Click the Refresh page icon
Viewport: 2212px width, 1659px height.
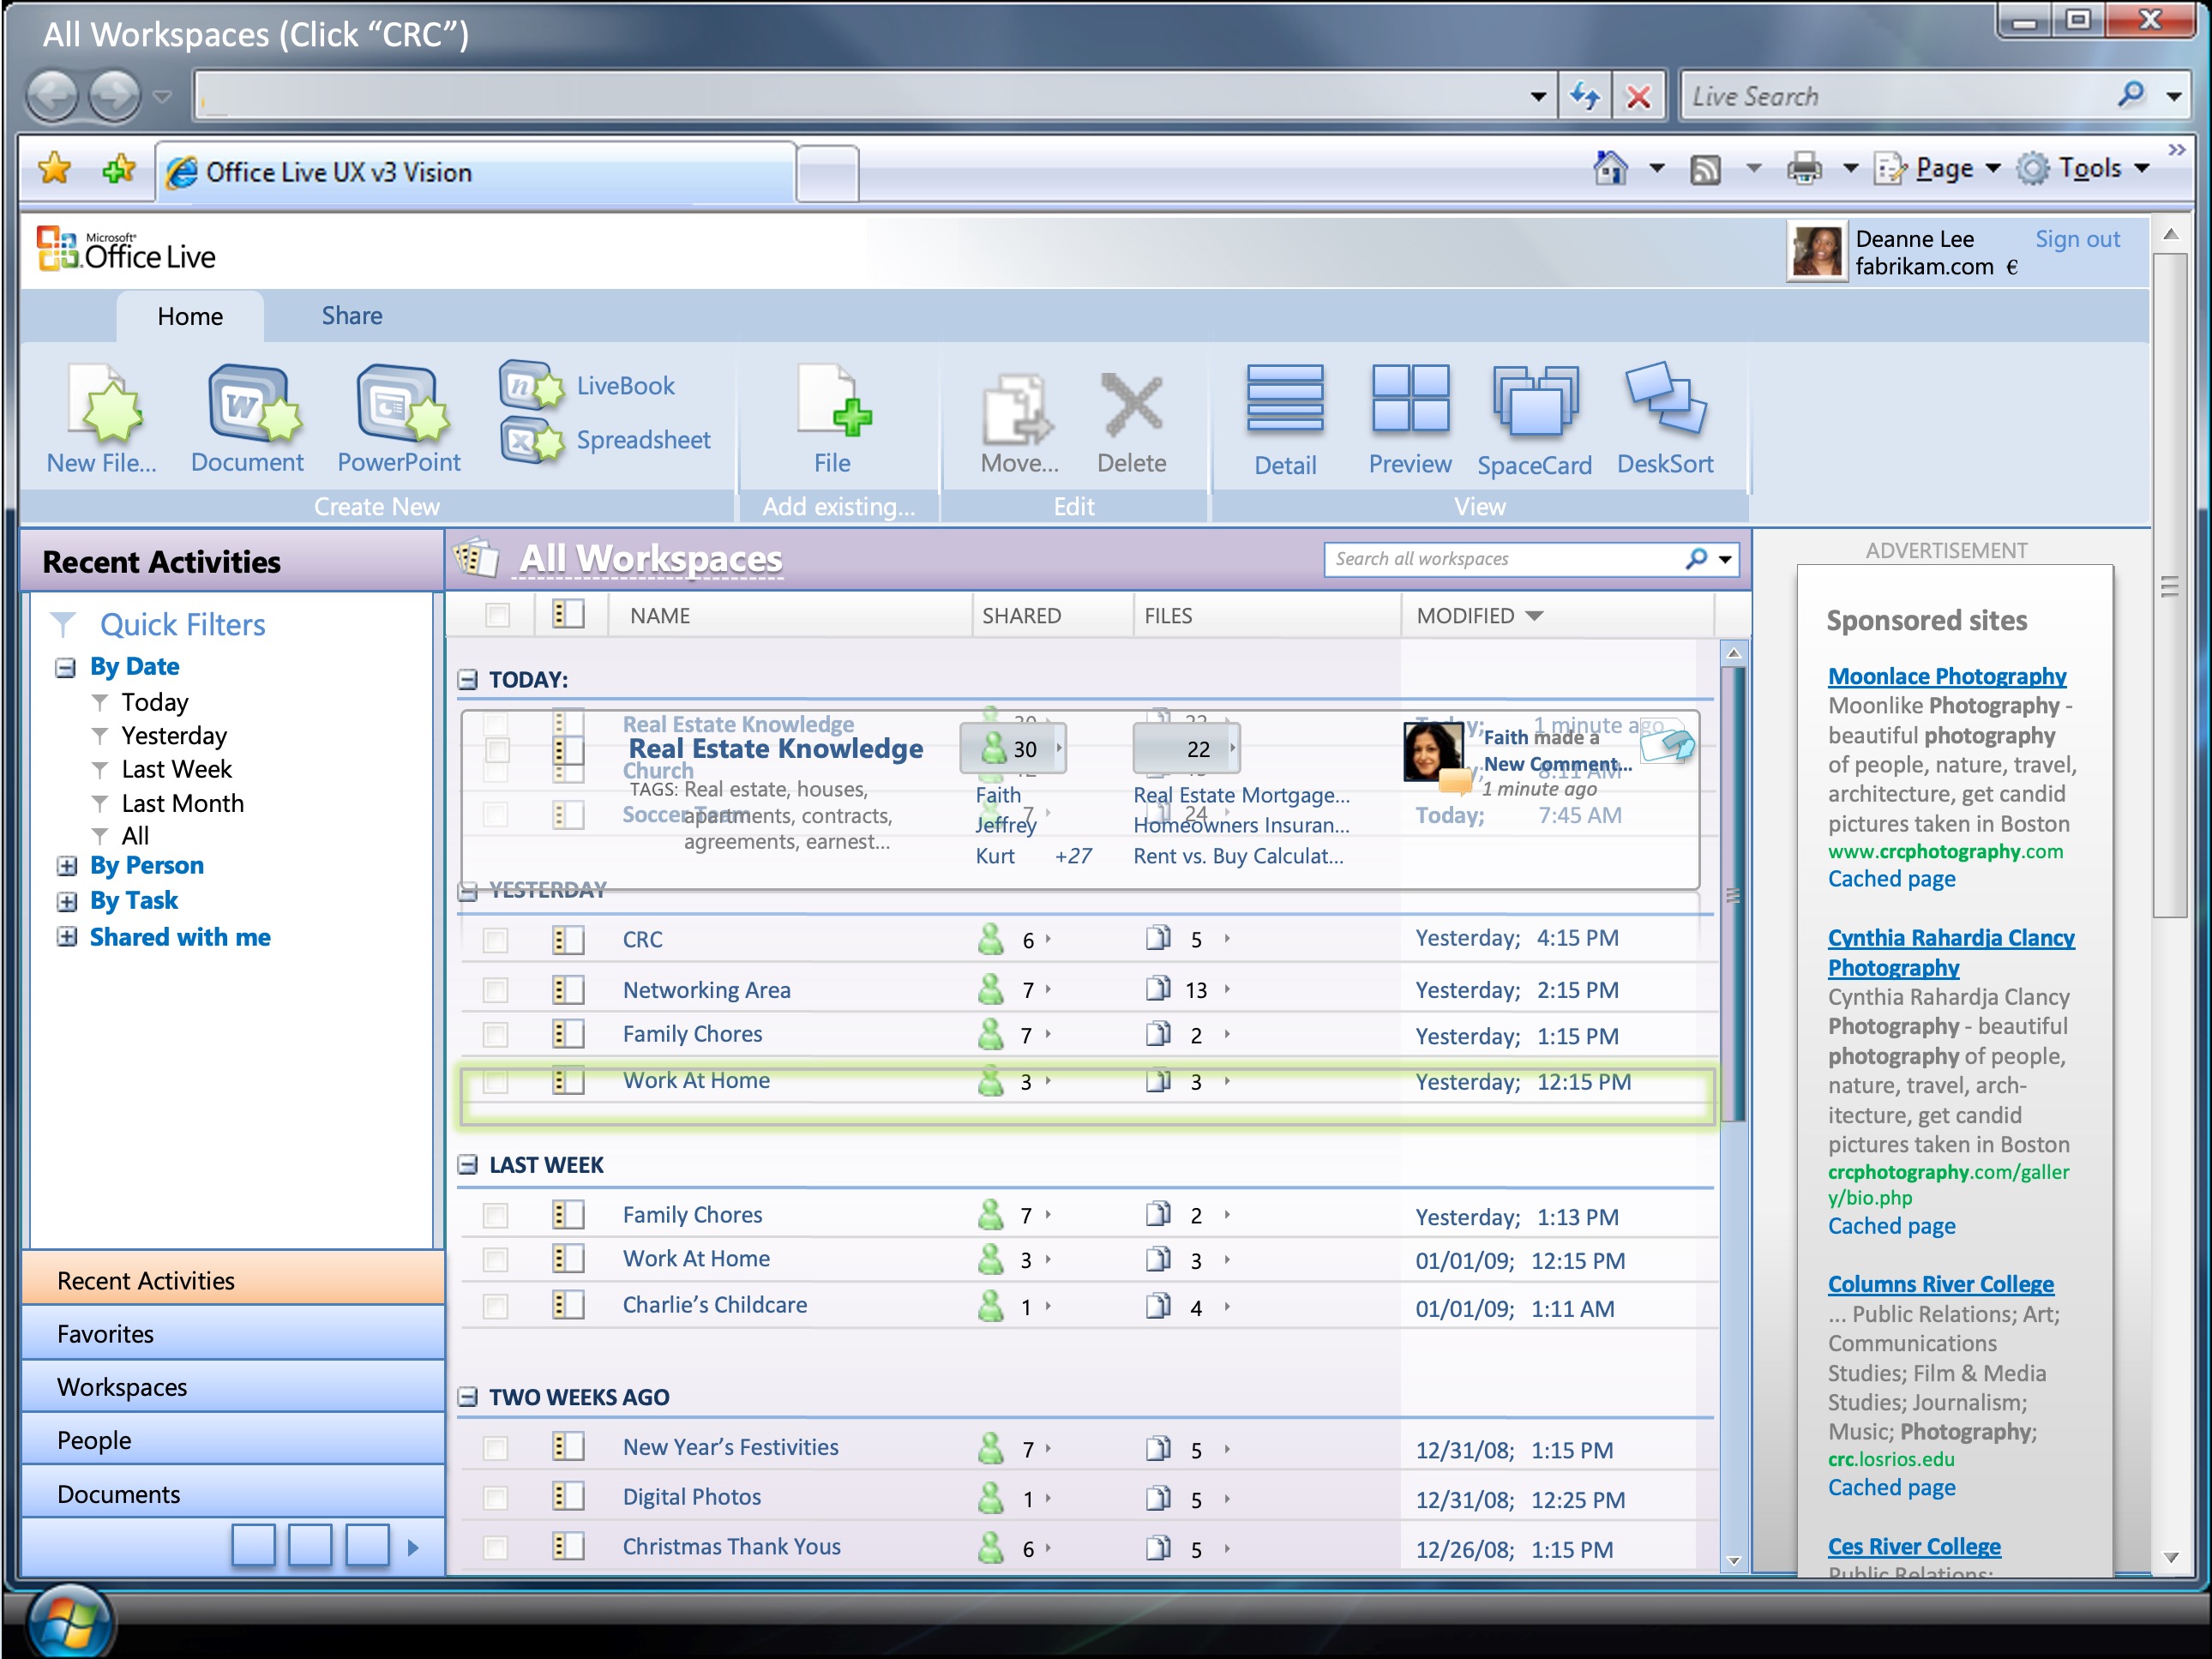click(1584, 96)
